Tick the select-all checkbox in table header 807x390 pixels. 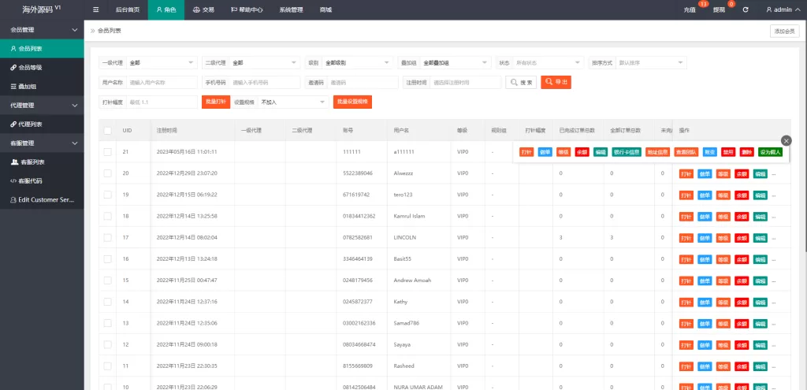107,130
